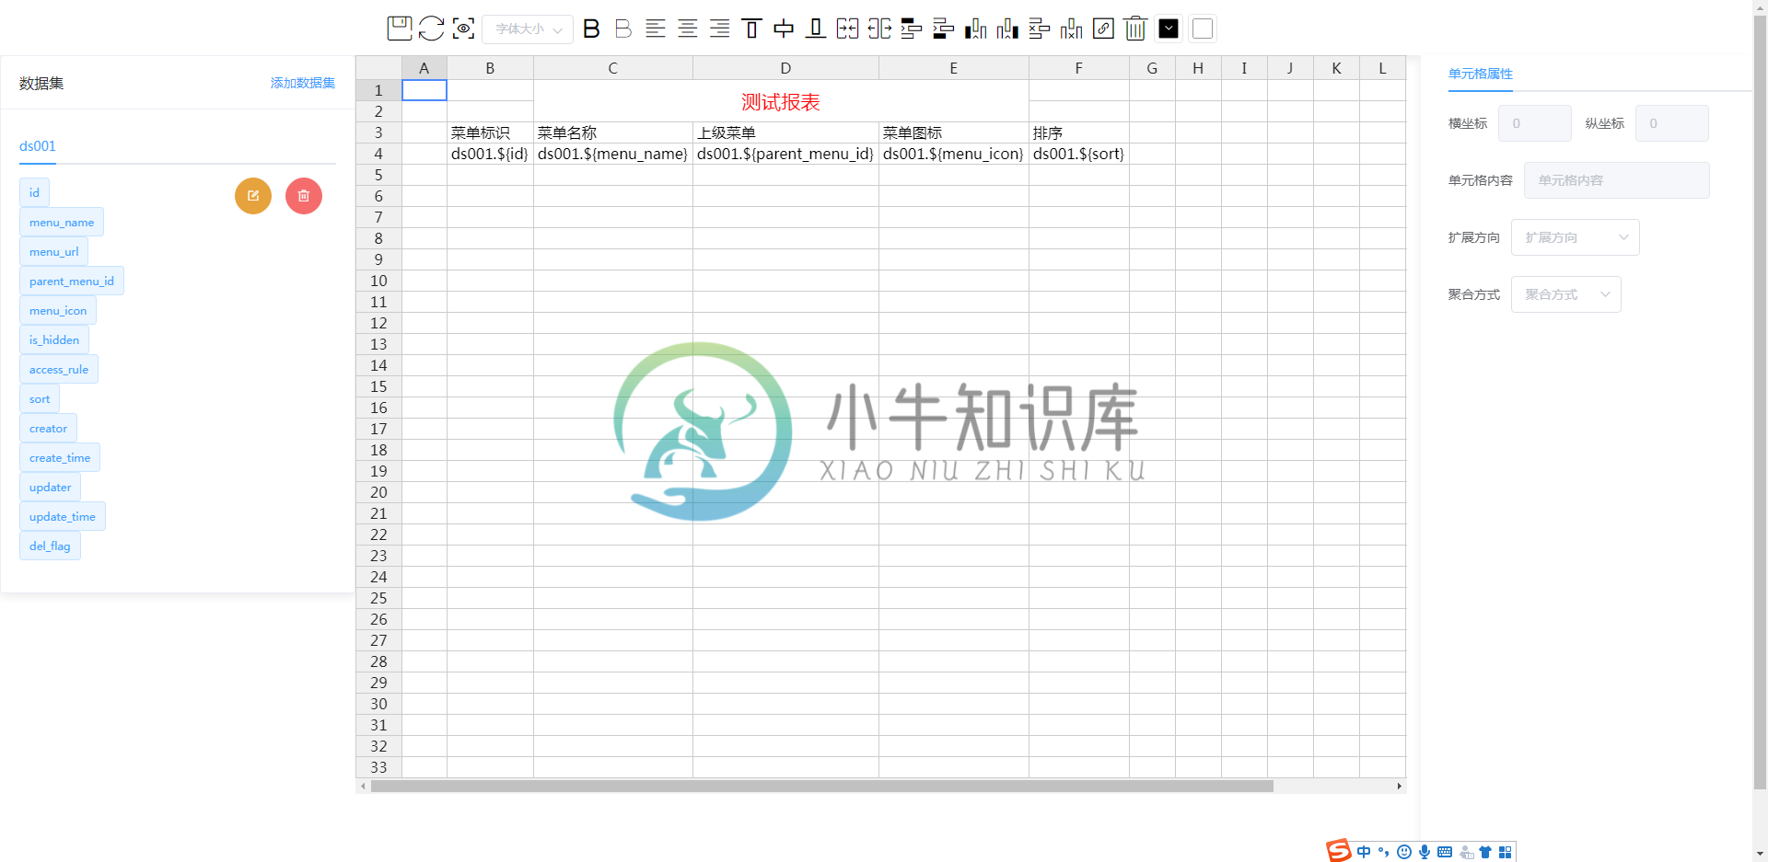Apply bold formatting
Viewport: 1768px width, 862px height.
[x=591, y=29]
